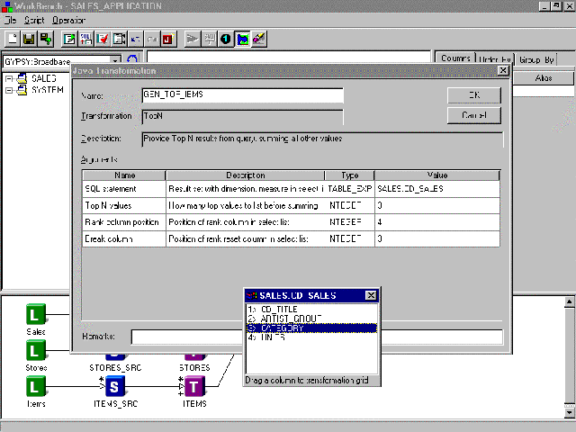Select the green L Items load node
Screen dimensions: 576x432
coord(35,386)
